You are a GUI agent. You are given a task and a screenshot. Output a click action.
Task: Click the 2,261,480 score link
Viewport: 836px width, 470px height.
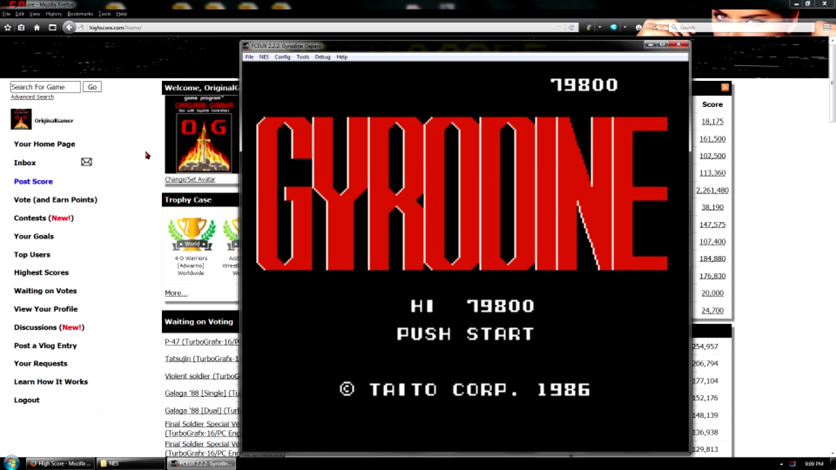[x=713, y=190]
